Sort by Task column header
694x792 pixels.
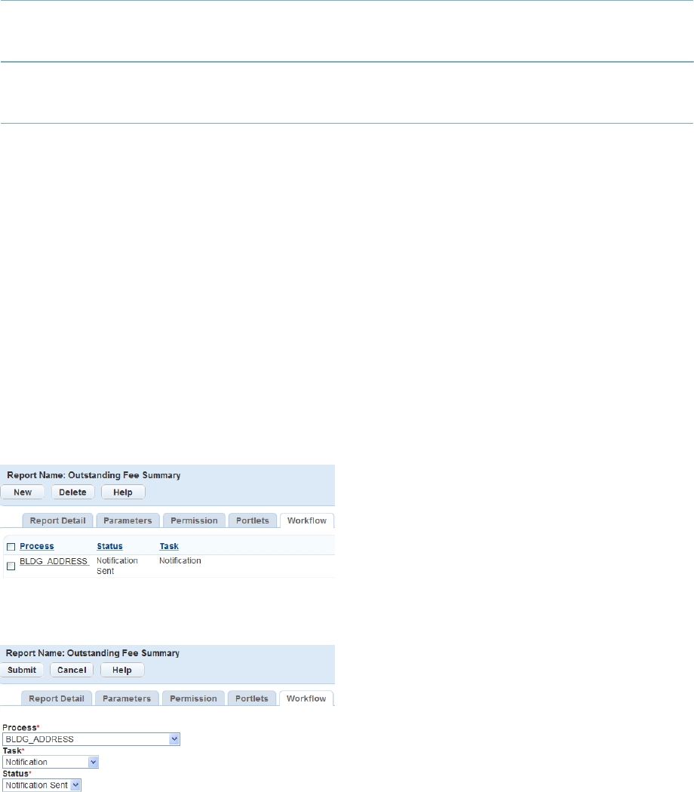pos(169,546)
